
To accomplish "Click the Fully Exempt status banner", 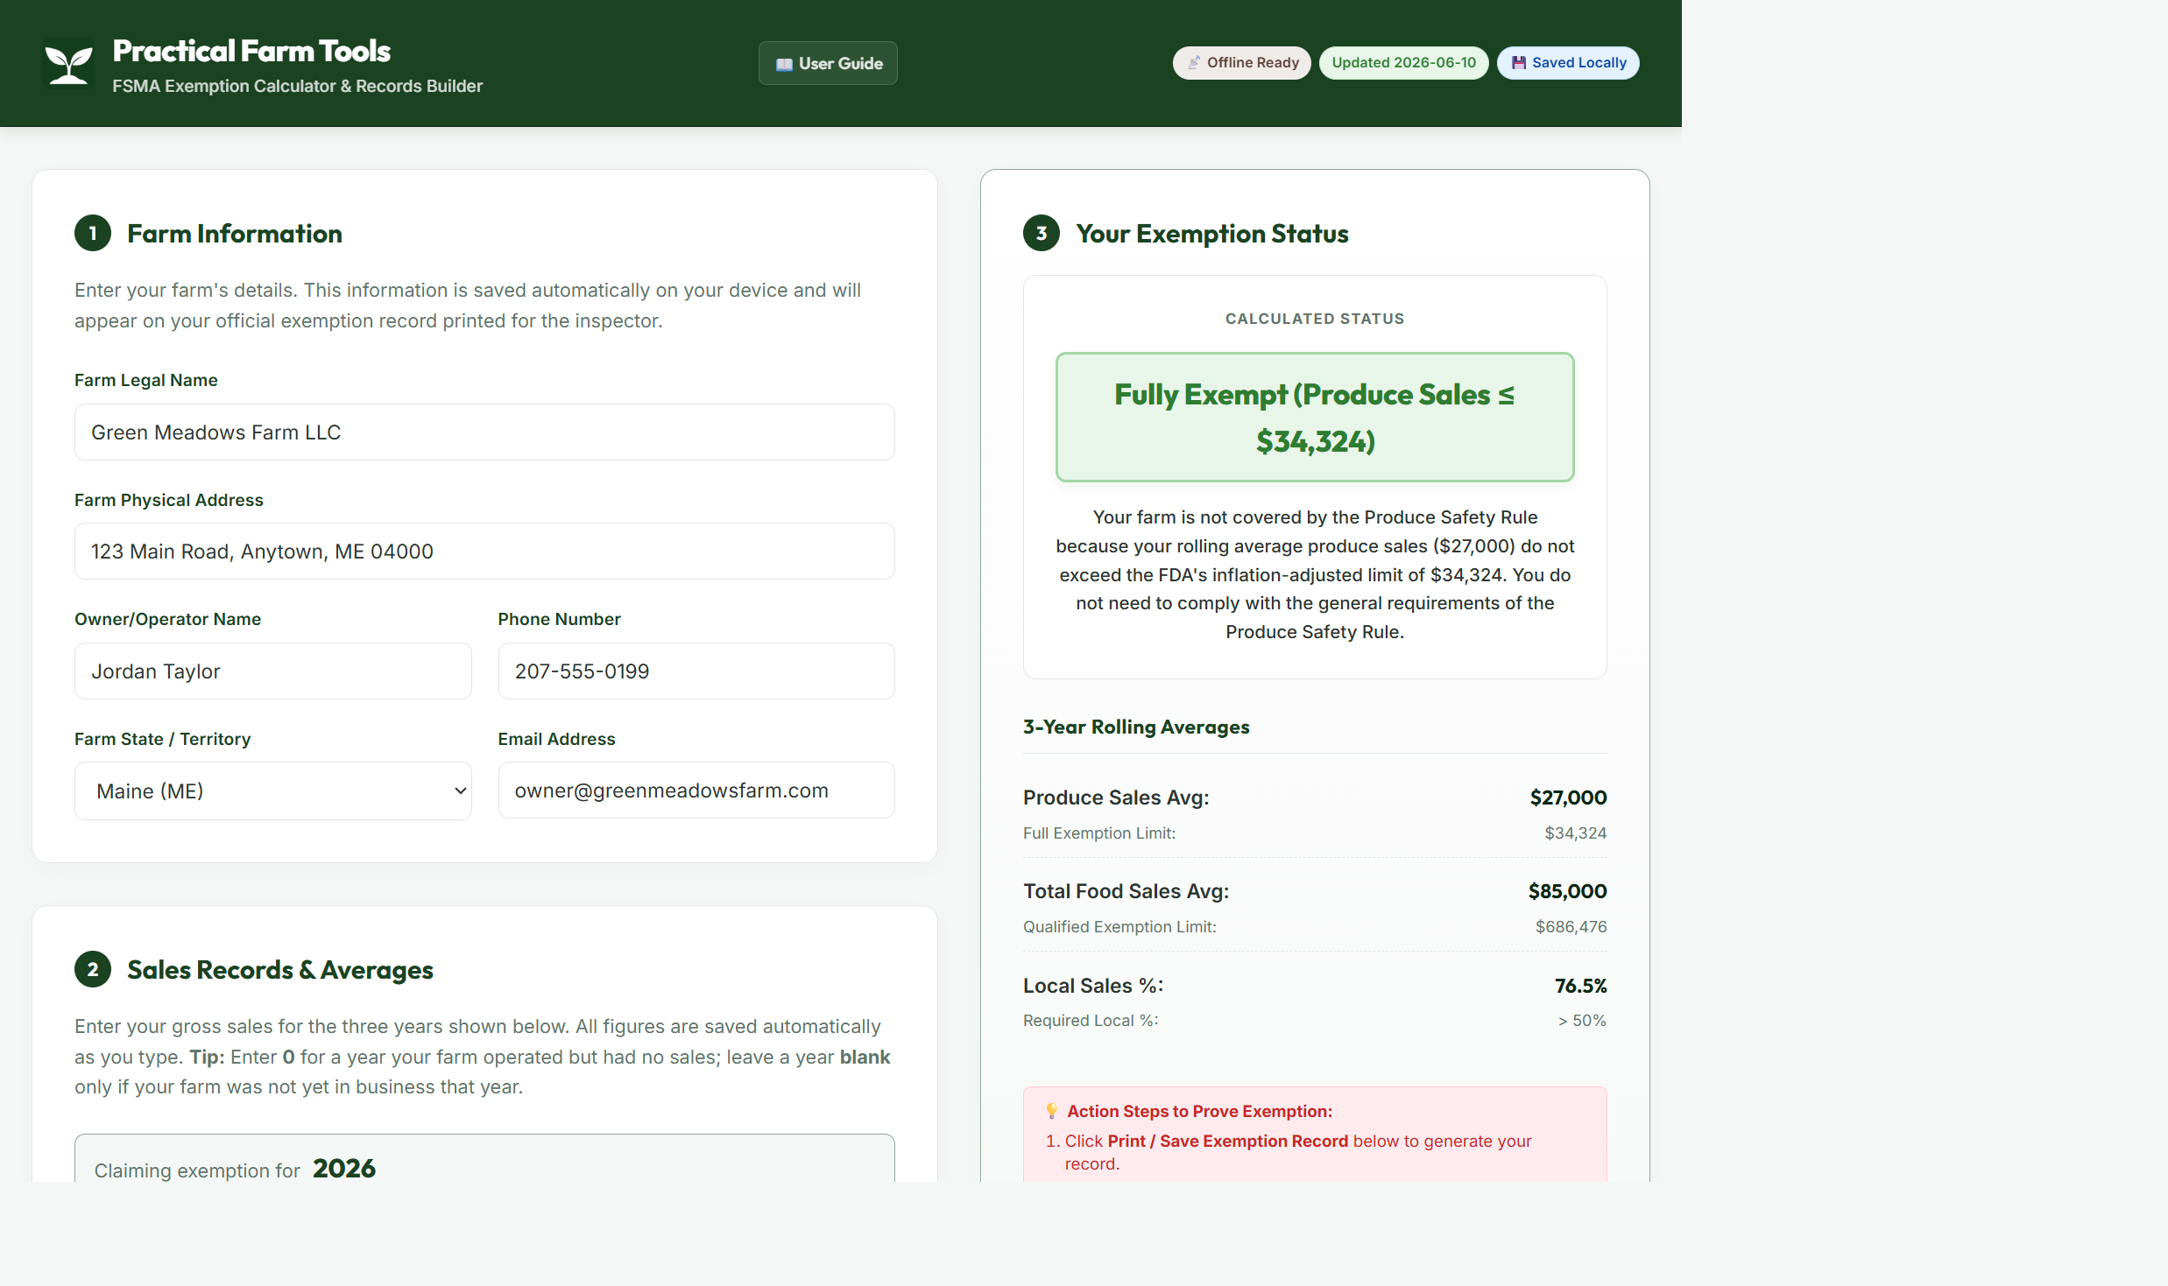I will [1315, 418].
